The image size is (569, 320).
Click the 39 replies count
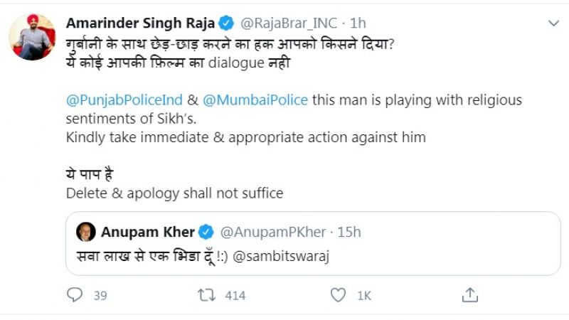(x=100, y=295)
